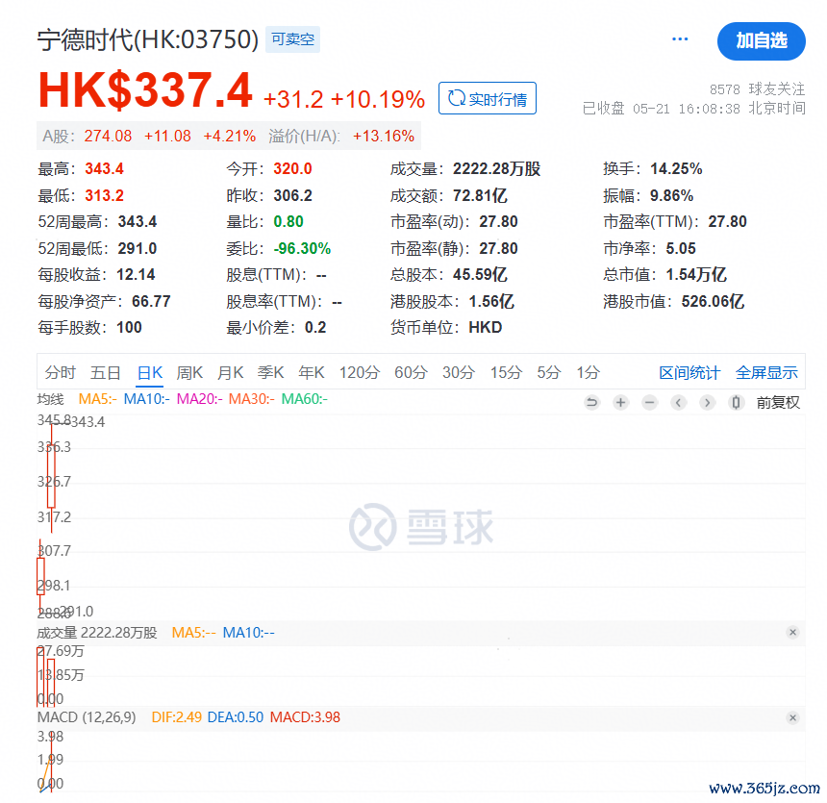This screenshot has width=827, height=803.
Task: Click the MA10 moving average label
Action: coord(146,399)
